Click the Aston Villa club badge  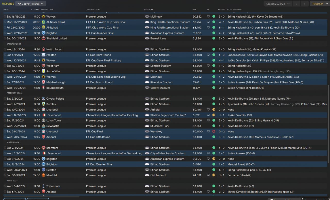coord(44,71)
